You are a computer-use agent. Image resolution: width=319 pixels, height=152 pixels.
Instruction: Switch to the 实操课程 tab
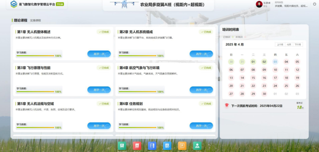click(35, 20)
